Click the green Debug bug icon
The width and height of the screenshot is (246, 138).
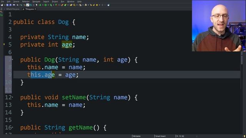pos(40,5)
